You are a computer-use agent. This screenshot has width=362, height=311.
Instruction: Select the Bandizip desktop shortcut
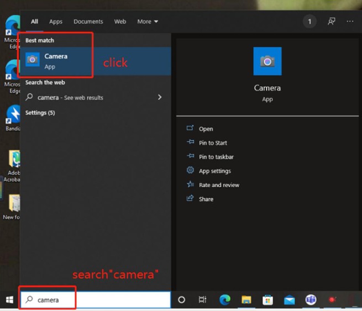coord(13,118)
